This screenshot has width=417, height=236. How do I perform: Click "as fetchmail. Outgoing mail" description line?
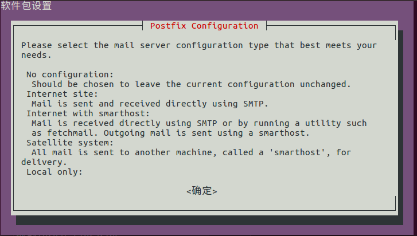point(170,133)
